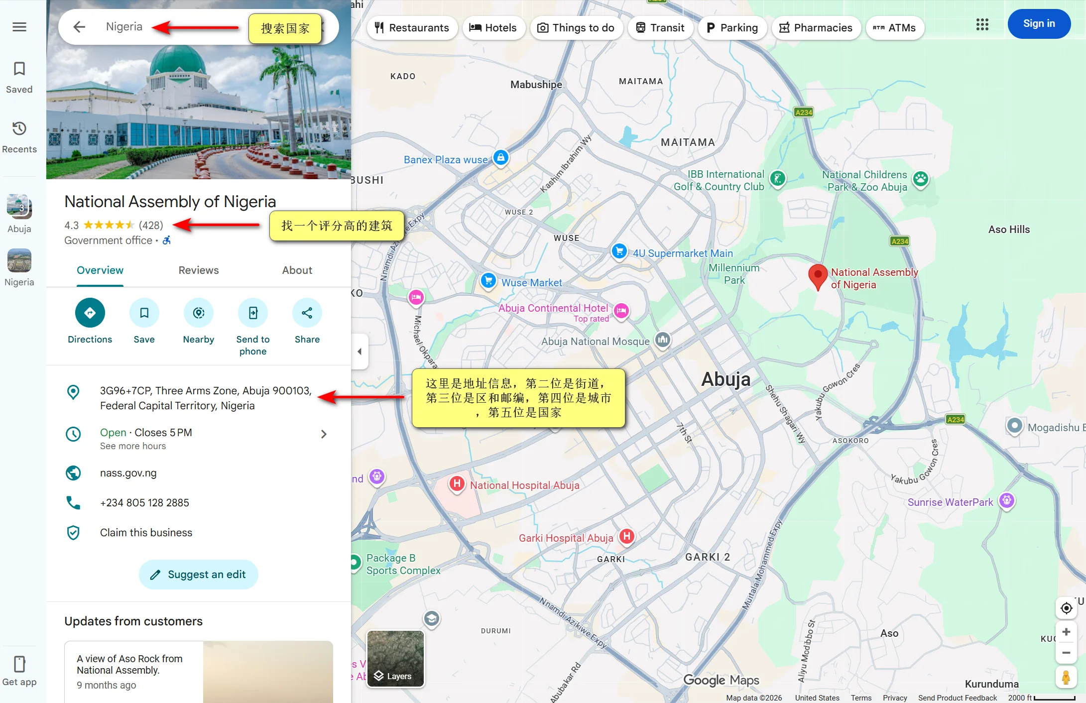This screenshot has width=1086, height=703.
Task: Click the Sign in button
Action: (1039, 24)
